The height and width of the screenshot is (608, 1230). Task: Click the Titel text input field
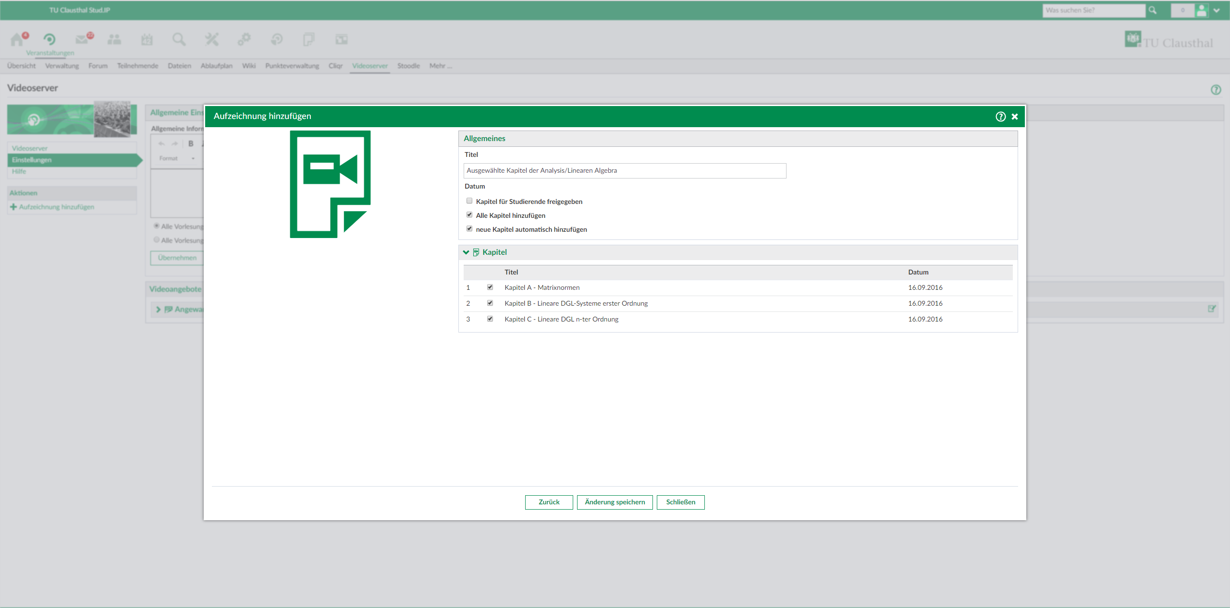[x=625, y=171]
